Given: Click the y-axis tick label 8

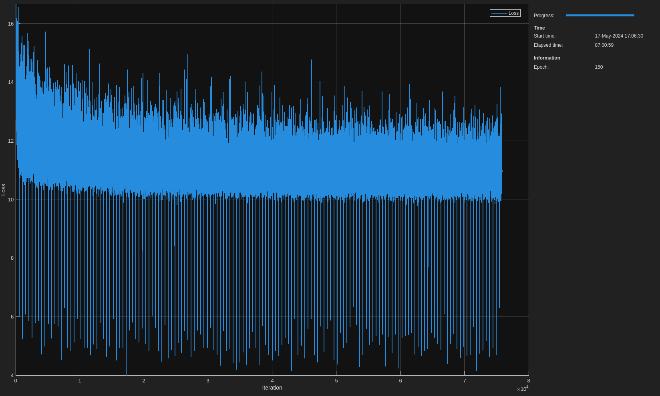Looking at the screenshot, I should [x=12, y=258].
